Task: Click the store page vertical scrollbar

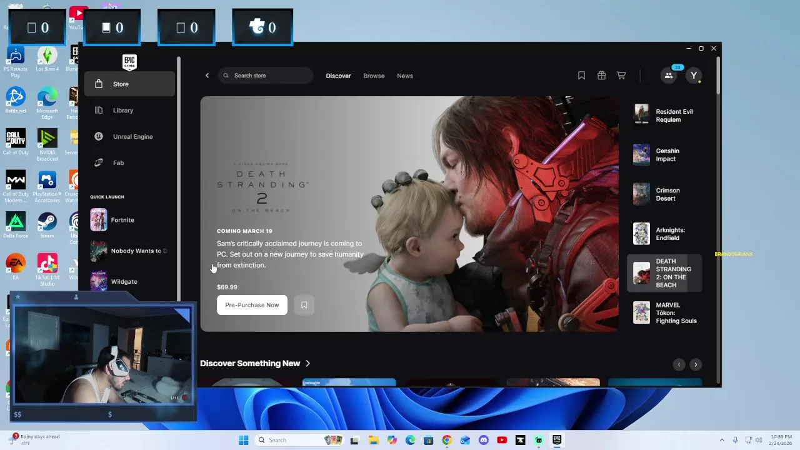Action: pyautogui.click(x=718, y=75)
